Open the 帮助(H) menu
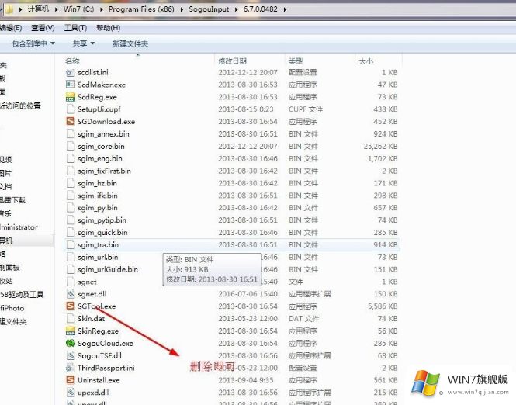516x405 pixels. [x=109, y=28]
